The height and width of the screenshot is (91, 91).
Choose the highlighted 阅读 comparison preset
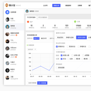pyautogui.click(x=81, y=37)
